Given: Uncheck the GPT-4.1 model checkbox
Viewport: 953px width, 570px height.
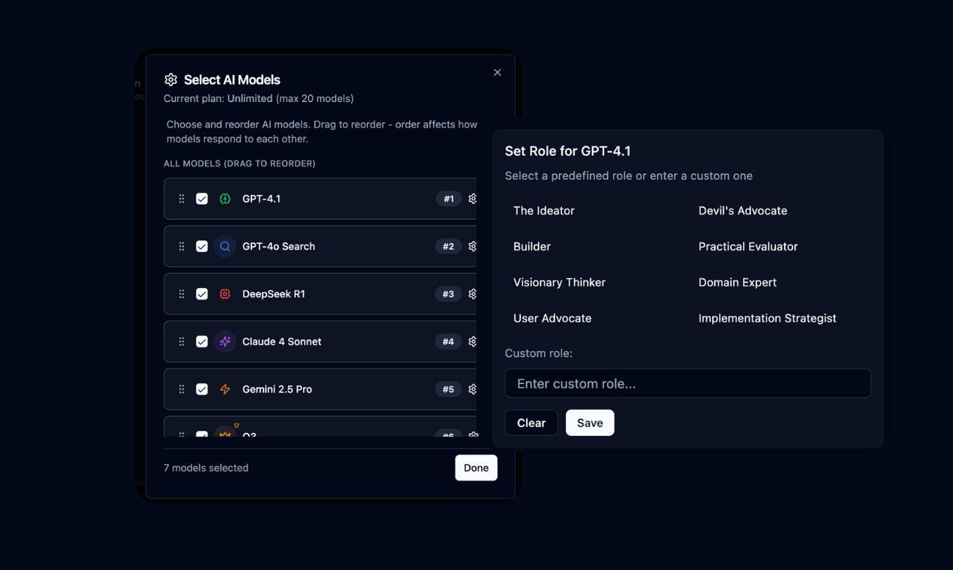Looking at the screenshot, I should pyautogui.click(x=202, y=199).
